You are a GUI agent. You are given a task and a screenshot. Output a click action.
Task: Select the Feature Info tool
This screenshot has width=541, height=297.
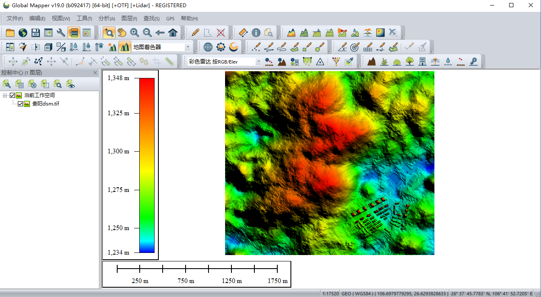point(256,33)
